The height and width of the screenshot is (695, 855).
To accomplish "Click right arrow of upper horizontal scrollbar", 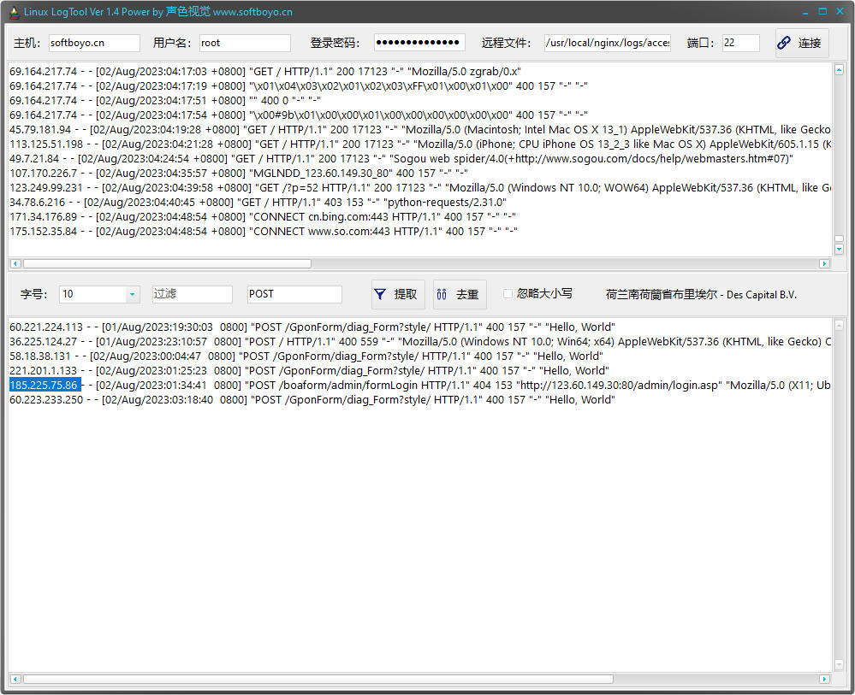I will (824, 264).
